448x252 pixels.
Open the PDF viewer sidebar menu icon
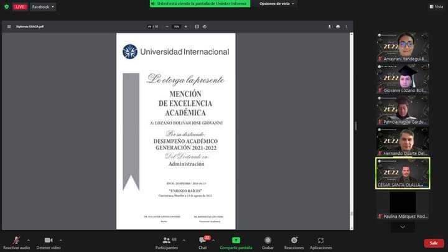coord(9,27)
